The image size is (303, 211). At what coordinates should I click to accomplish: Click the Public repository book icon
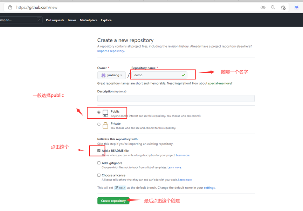(105, 113)
